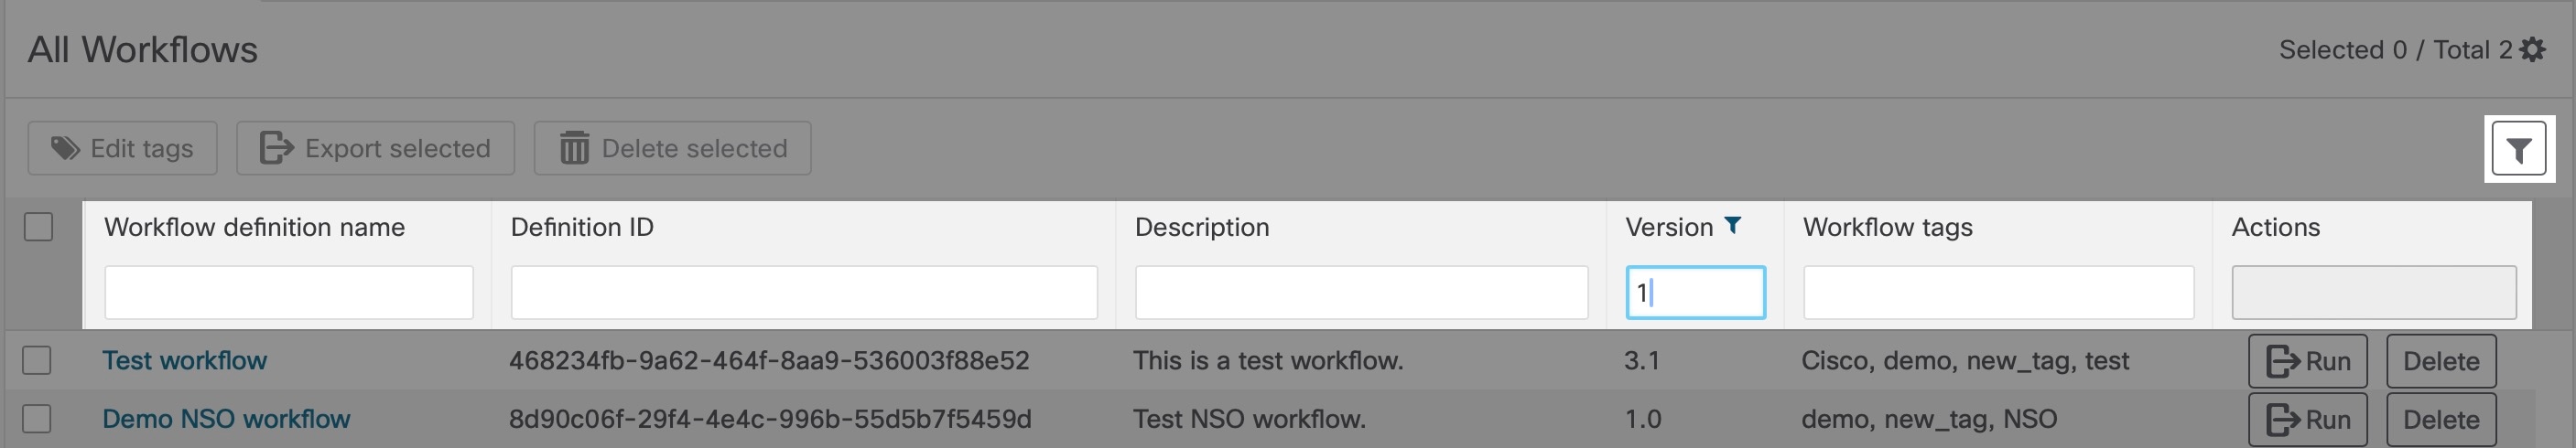Screen dimensions: 2576x448
Task: Select the Test workflow checkbox
Action: click(37, 360)
